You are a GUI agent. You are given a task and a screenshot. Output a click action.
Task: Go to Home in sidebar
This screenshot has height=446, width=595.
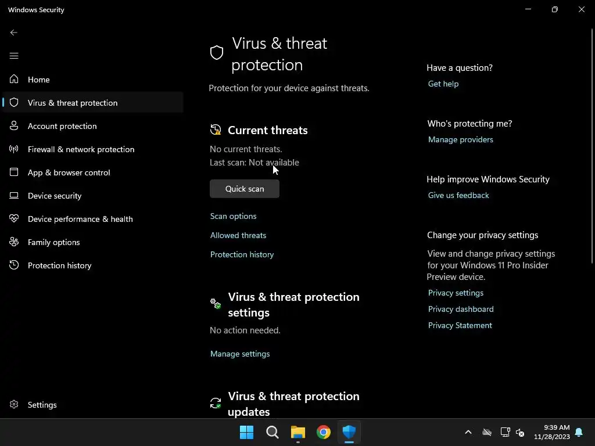pos(93,79)
